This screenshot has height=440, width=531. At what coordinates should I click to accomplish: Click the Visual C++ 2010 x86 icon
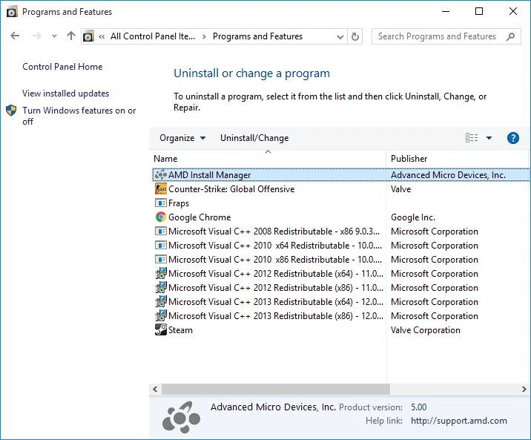(161, 259)
